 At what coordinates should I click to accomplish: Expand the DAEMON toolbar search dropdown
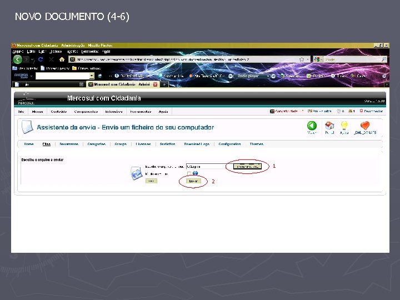(92, 76)
